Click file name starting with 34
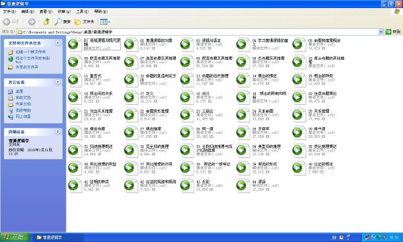This screenshot has height=242, width=403. 267,147
